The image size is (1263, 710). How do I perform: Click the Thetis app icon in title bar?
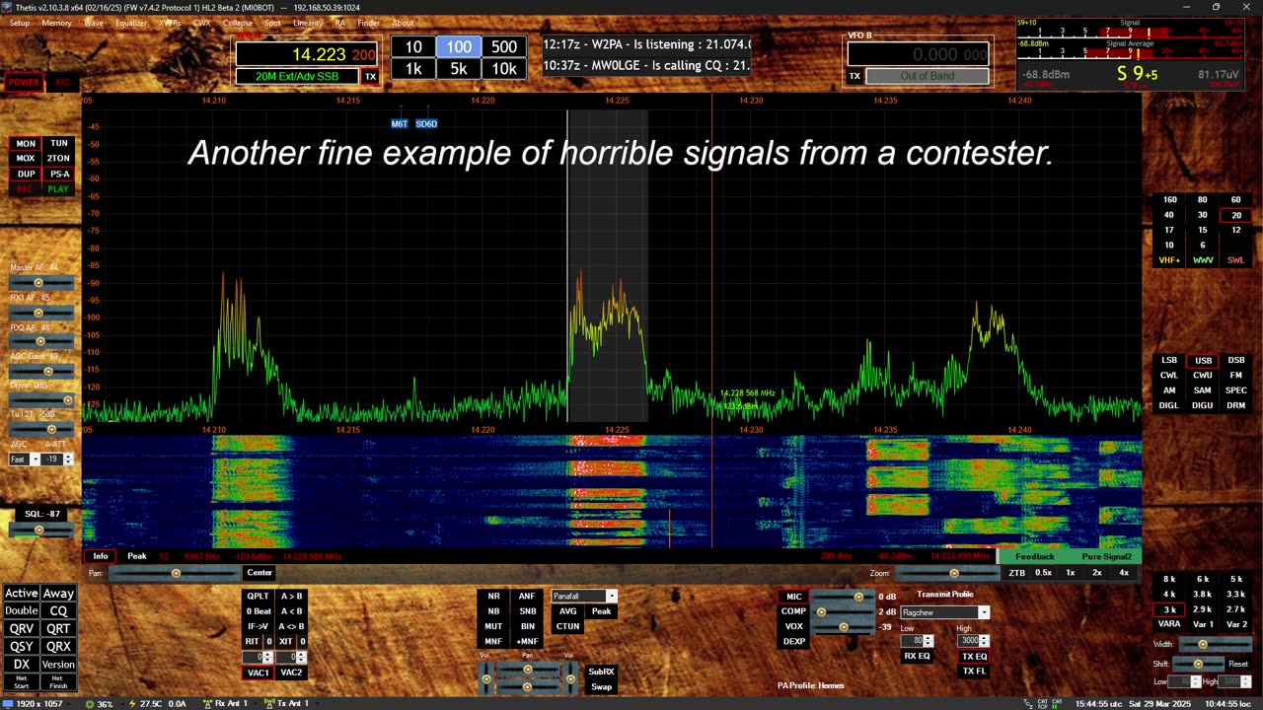7,7
